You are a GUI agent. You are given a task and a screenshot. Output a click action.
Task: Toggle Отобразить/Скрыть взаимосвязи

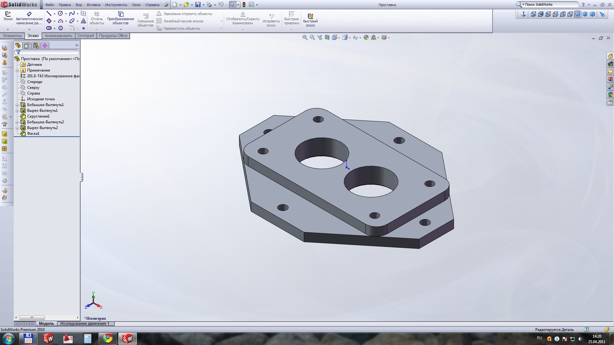pyautogui.click(x=243, y=19)
